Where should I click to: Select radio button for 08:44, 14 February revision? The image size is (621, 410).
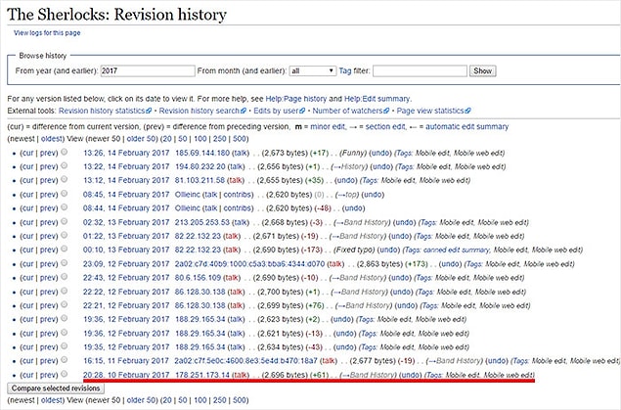[65, 207]
